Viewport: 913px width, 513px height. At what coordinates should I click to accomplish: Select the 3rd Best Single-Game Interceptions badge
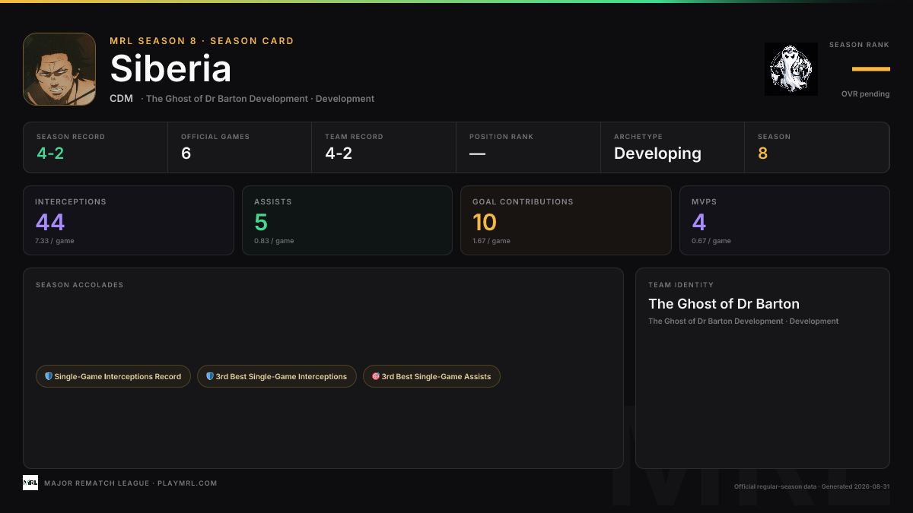[277, 376]
